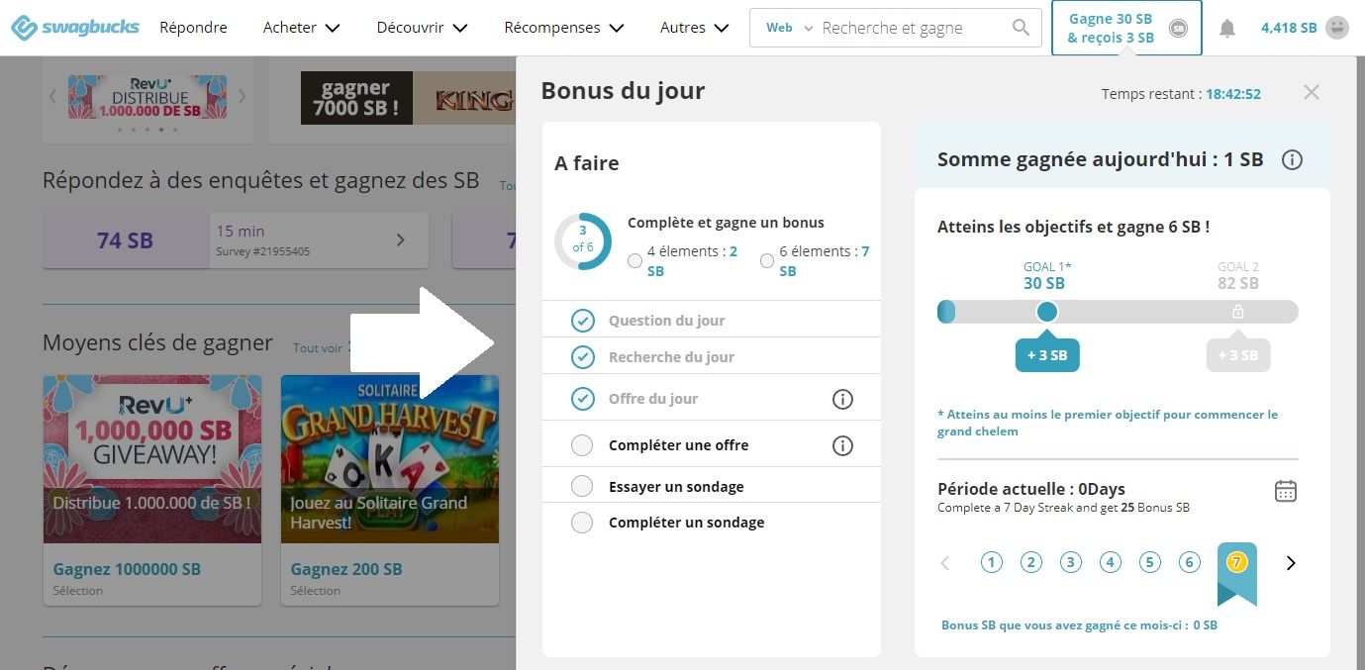Check the Essayer un sondage circle
Viewport: 1365px width, 670px height.
point(582,486)
